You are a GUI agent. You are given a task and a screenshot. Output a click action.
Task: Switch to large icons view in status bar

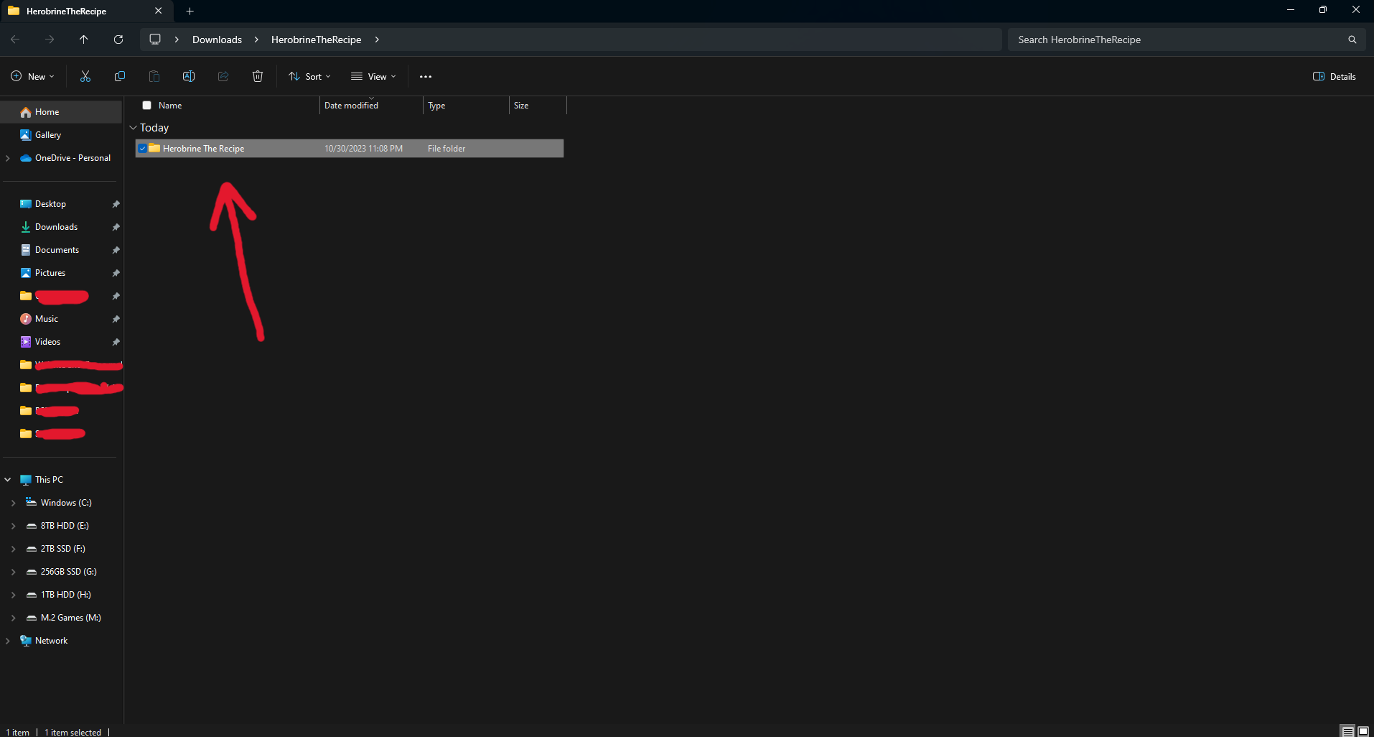tap(1363, 731)
